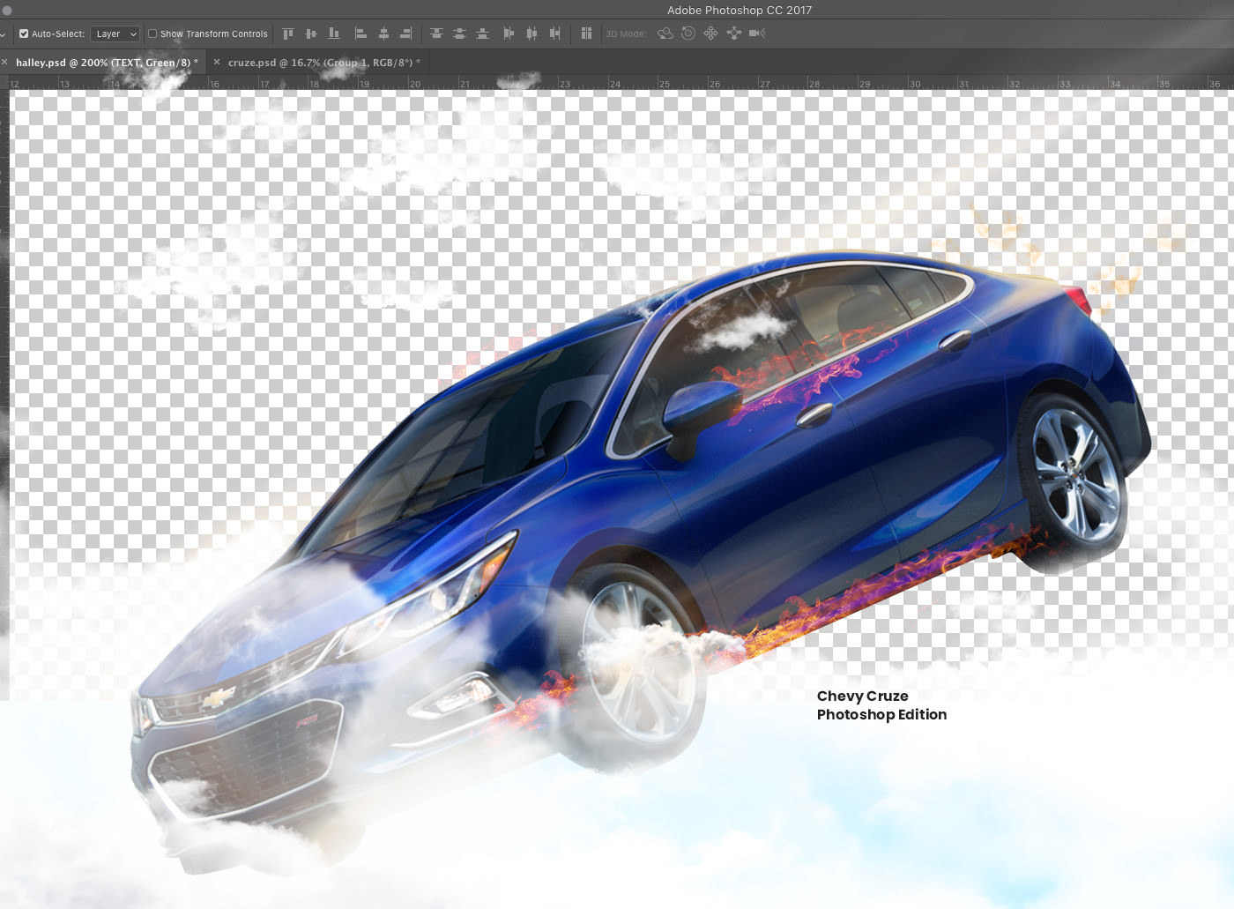
Task: Click Distribute top edges icon
Action: (436, 34)
